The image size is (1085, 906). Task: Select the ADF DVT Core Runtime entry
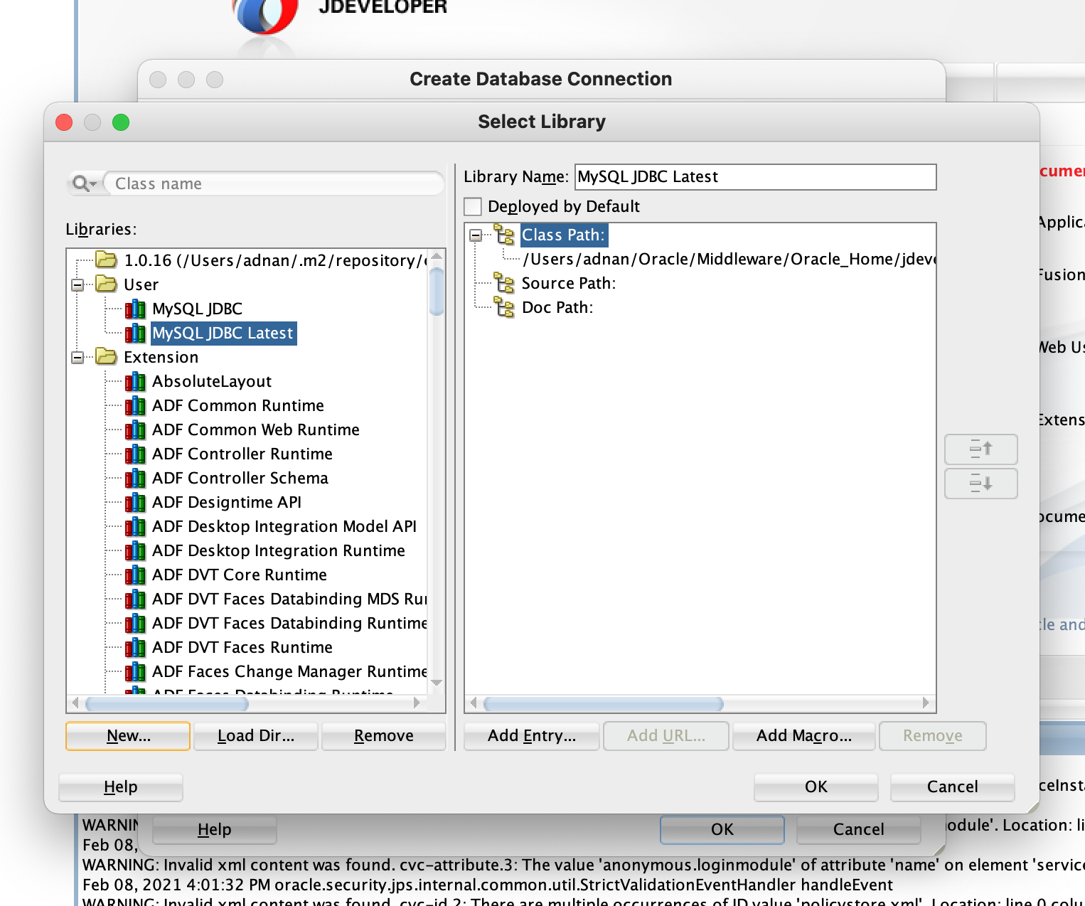click(240, 575)
